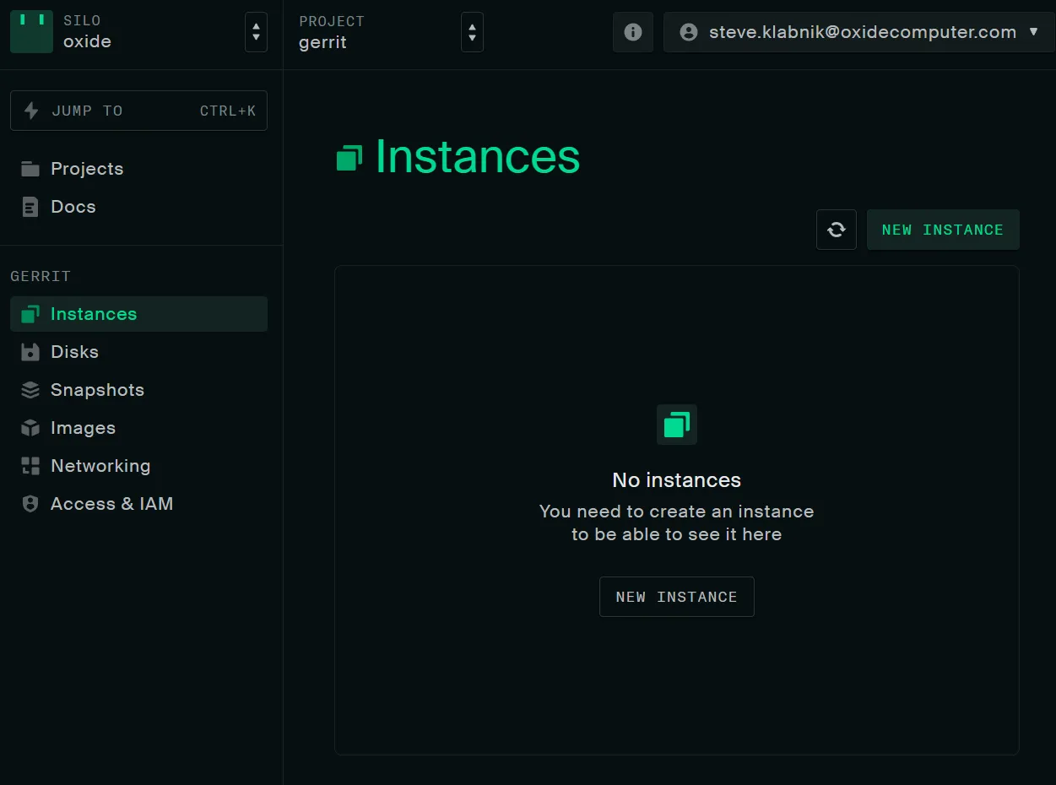
Task: Open the Snapshots page
Action: coord(138,390)
